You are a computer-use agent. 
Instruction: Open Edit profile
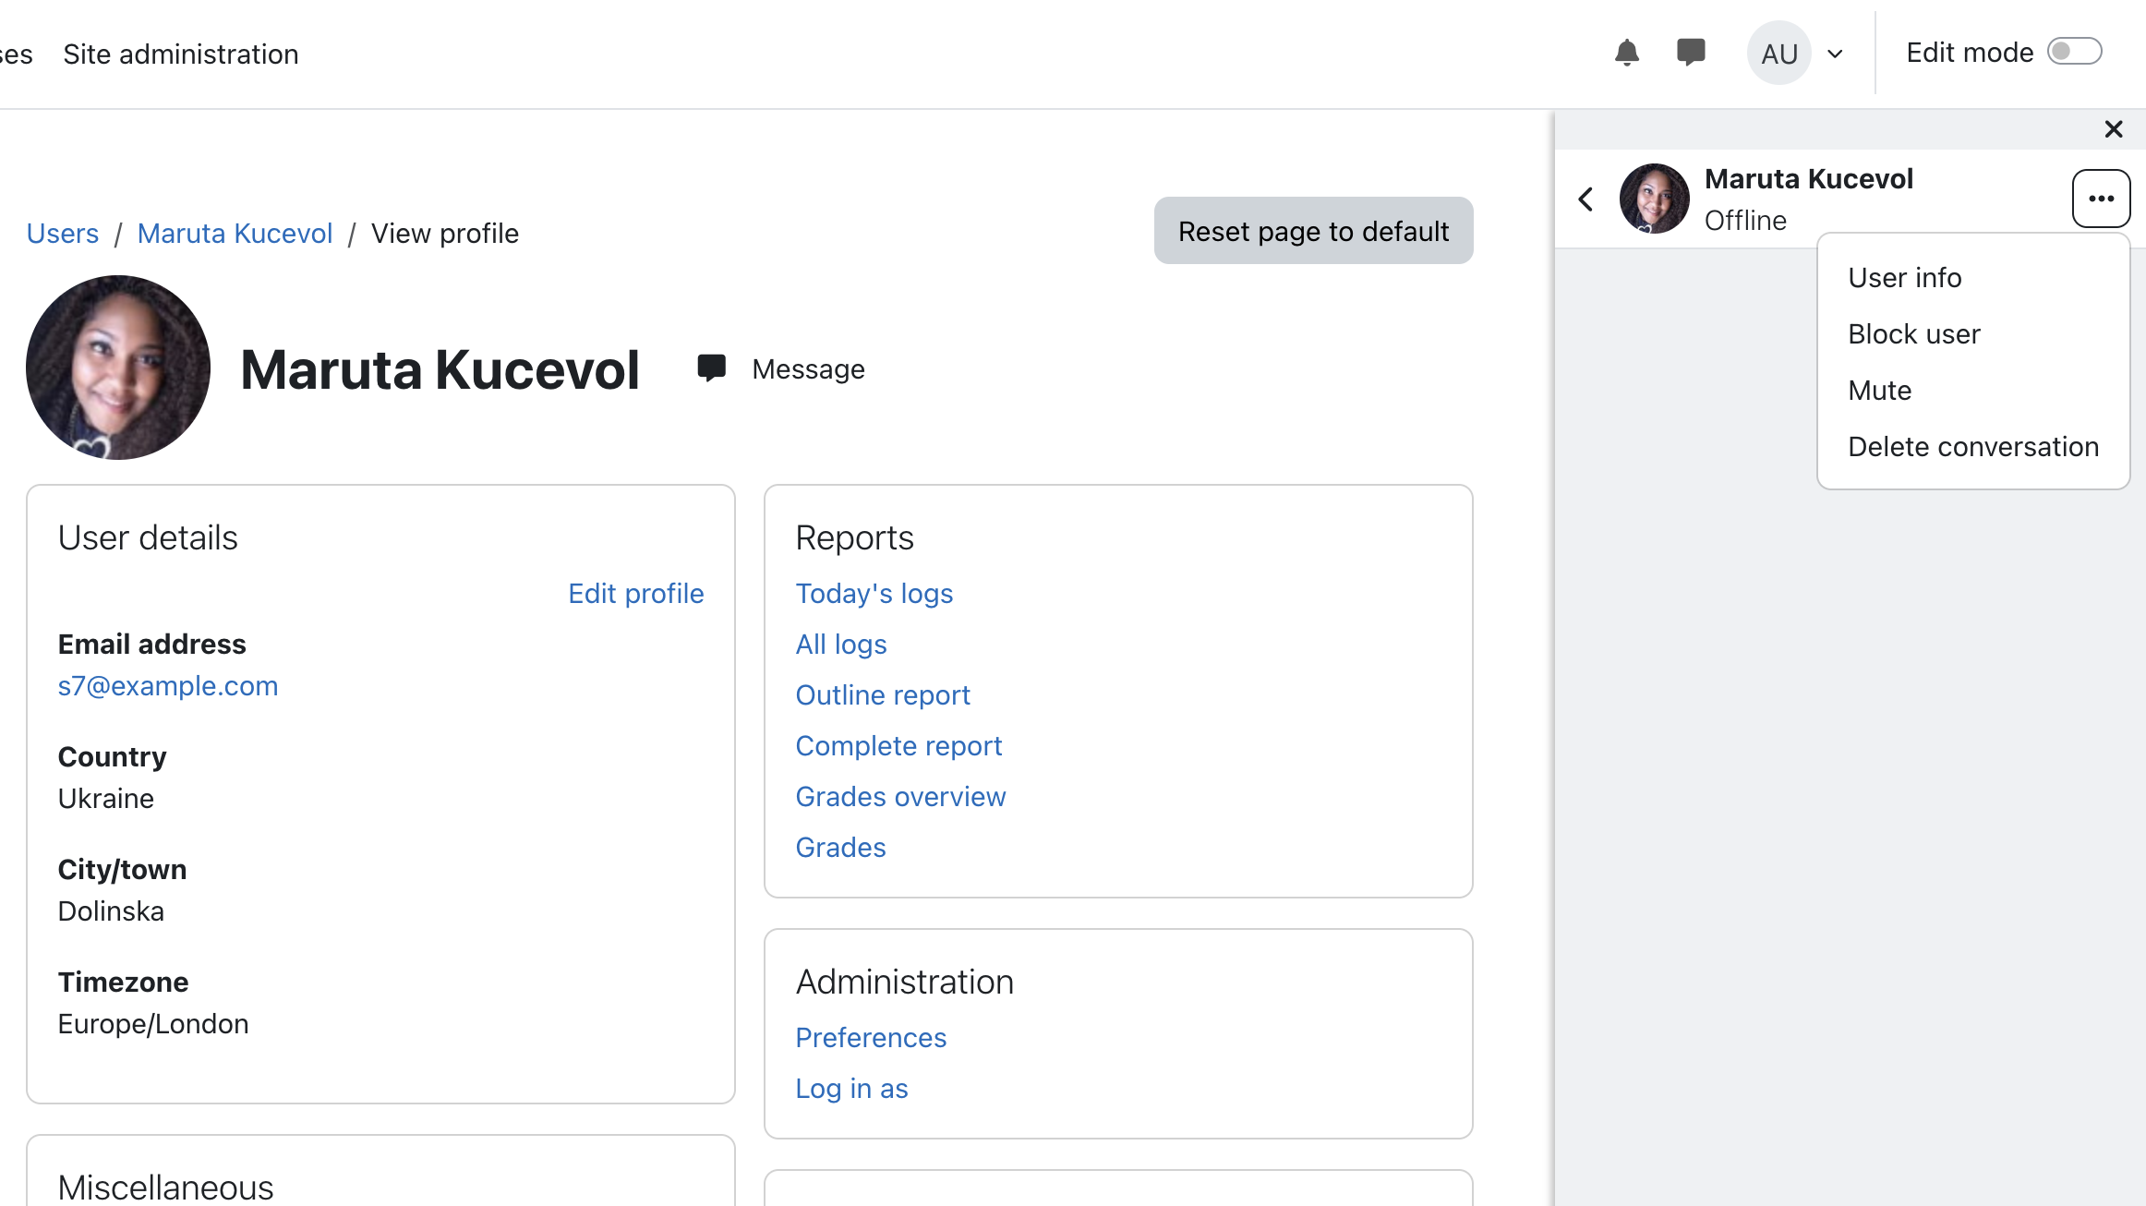[x=635, y=594]
